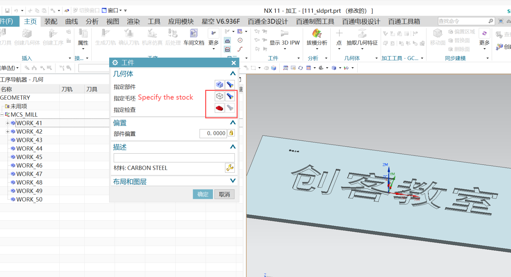Open the 百通电极设计 ribbon tab

point(361,21)
